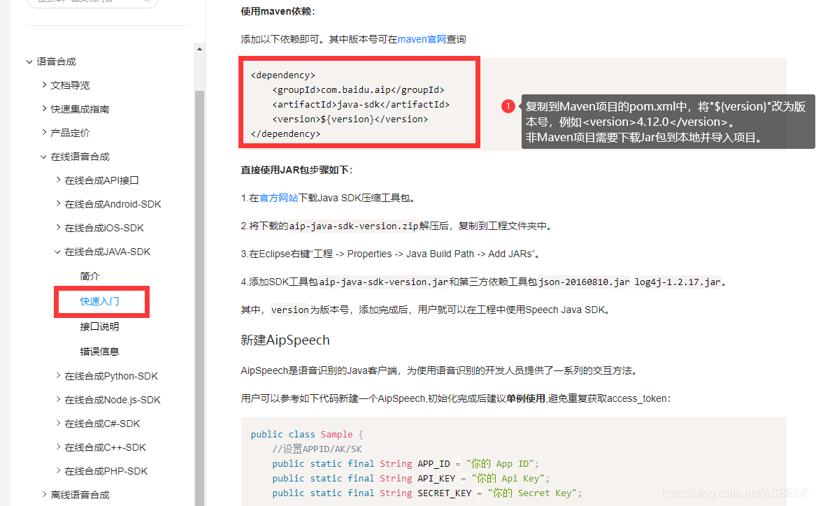Expand the 在线合成Android-SDK chevron

58,204
